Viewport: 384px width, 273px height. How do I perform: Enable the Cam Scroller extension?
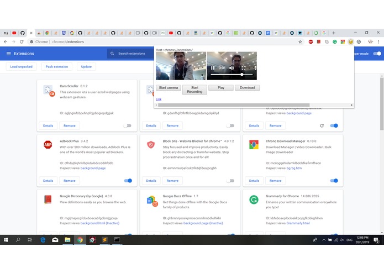[127, 125]
